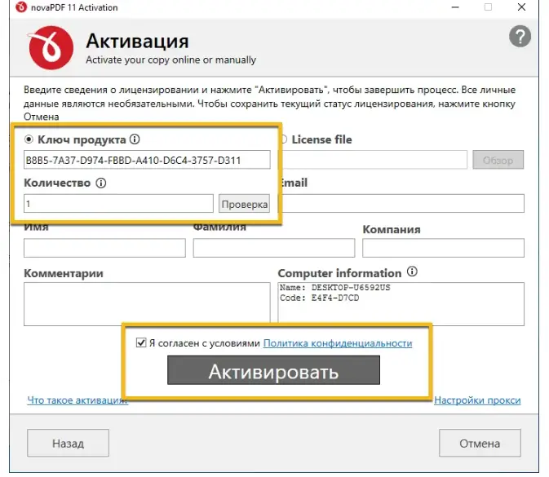Open the Что такое активация link
This screenshot has height=477, width=549.
[77, 400]
